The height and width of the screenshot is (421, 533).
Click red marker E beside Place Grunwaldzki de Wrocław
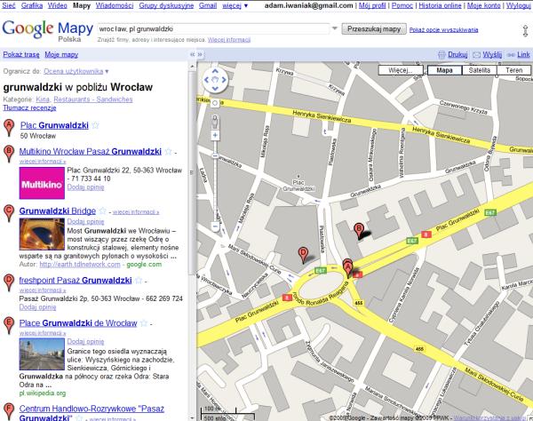(x=9, y=325)
